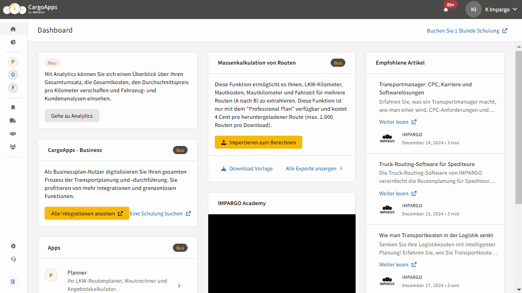Open the people group sidebar icon

(x=13, y=146)
